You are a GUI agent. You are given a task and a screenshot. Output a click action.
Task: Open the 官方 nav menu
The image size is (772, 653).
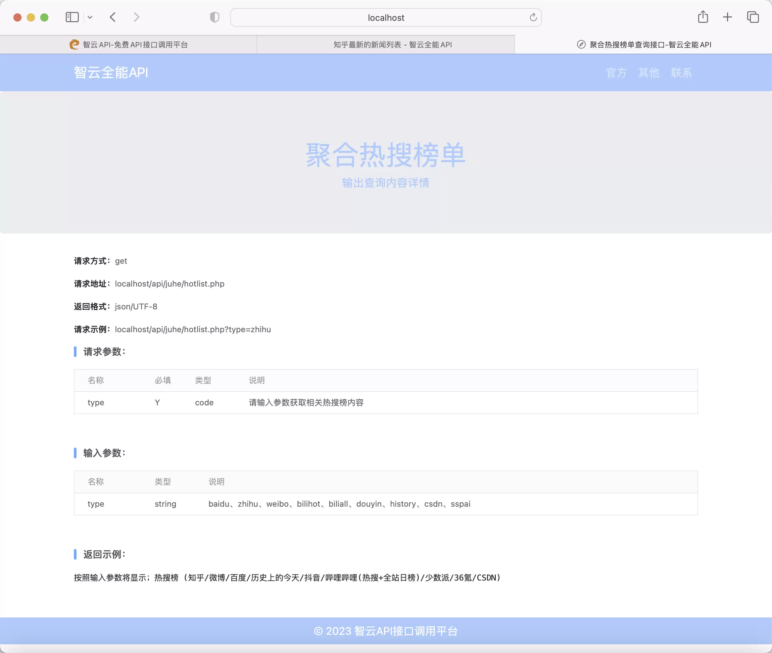(617, 73)
